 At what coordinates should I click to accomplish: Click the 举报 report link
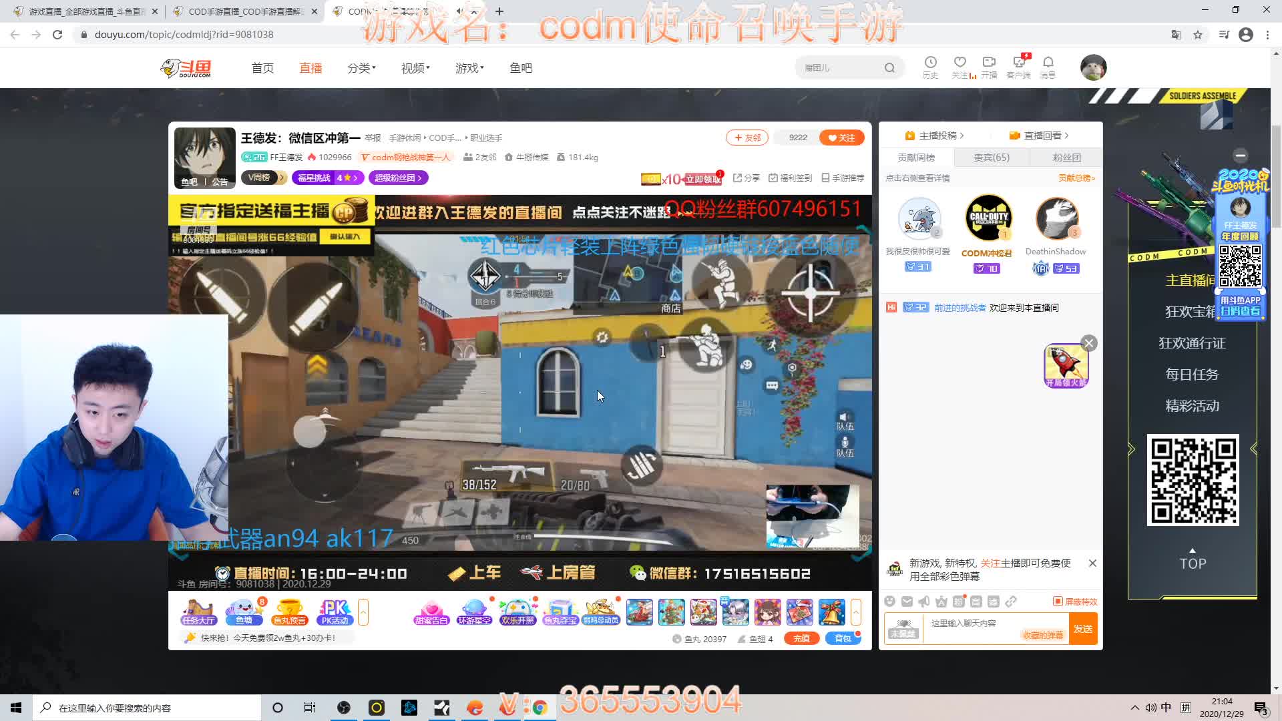[x=373, y=138]
